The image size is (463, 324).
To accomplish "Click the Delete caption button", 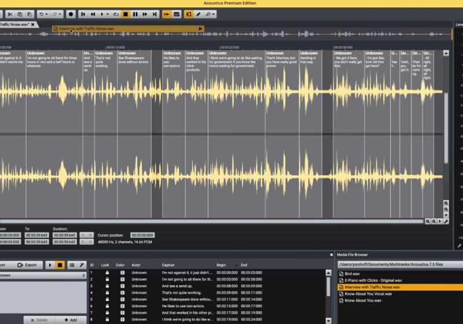I will (39, 320).
